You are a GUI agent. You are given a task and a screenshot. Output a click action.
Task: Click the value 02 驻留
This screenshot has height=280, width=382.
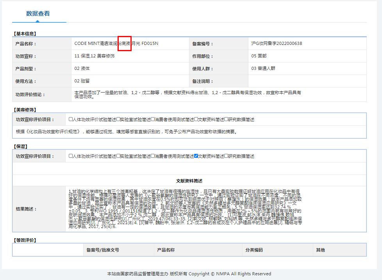coord(82,81)
